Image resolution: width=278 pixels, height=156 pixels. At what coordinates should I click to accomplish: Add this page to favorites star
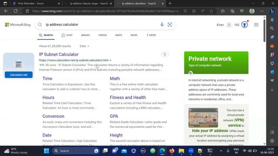tap(211, 11)
